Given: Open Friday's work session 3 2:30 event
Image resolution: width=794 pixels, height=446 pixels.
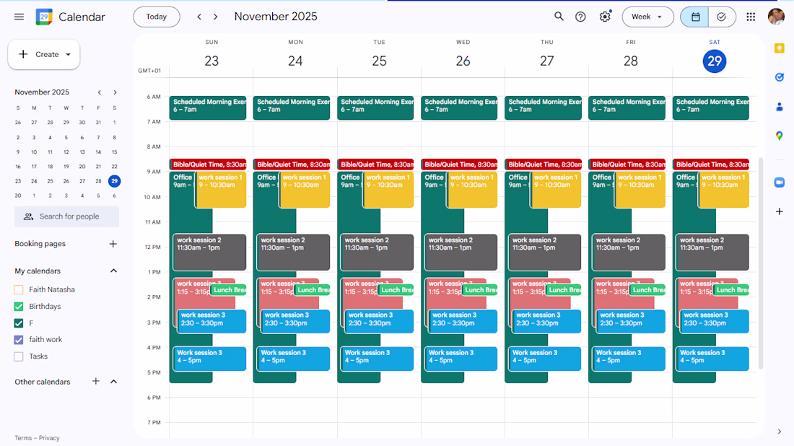Looking at the screenshot, I should (x=630, y=321).
